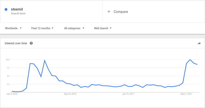Open the All categories dropdown
Image resolution: width=205 pixels, height=108 pixels.
[x=74, y=28]
